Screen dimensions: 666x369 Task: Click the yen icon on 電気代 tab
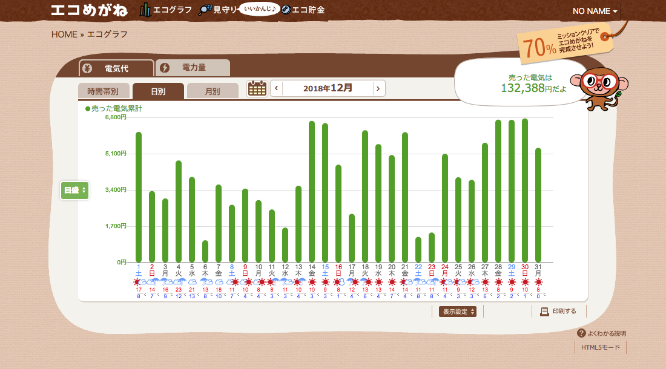[87, 68]
